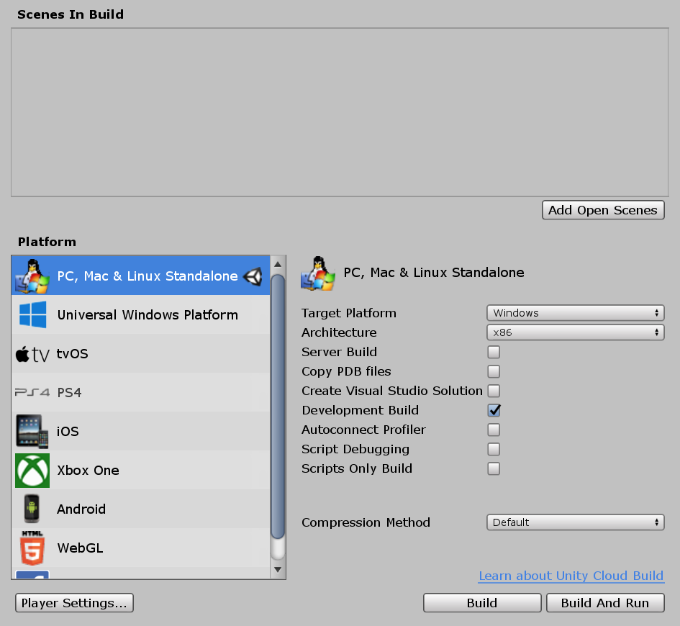Select PC, Mac & Linux Standalone platform
The height and width of the screenshot is (626, 680).
[140, 276]
